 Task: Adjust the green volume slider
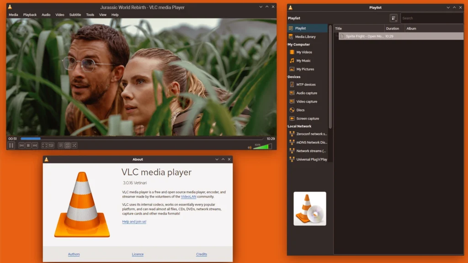(262, 146)
